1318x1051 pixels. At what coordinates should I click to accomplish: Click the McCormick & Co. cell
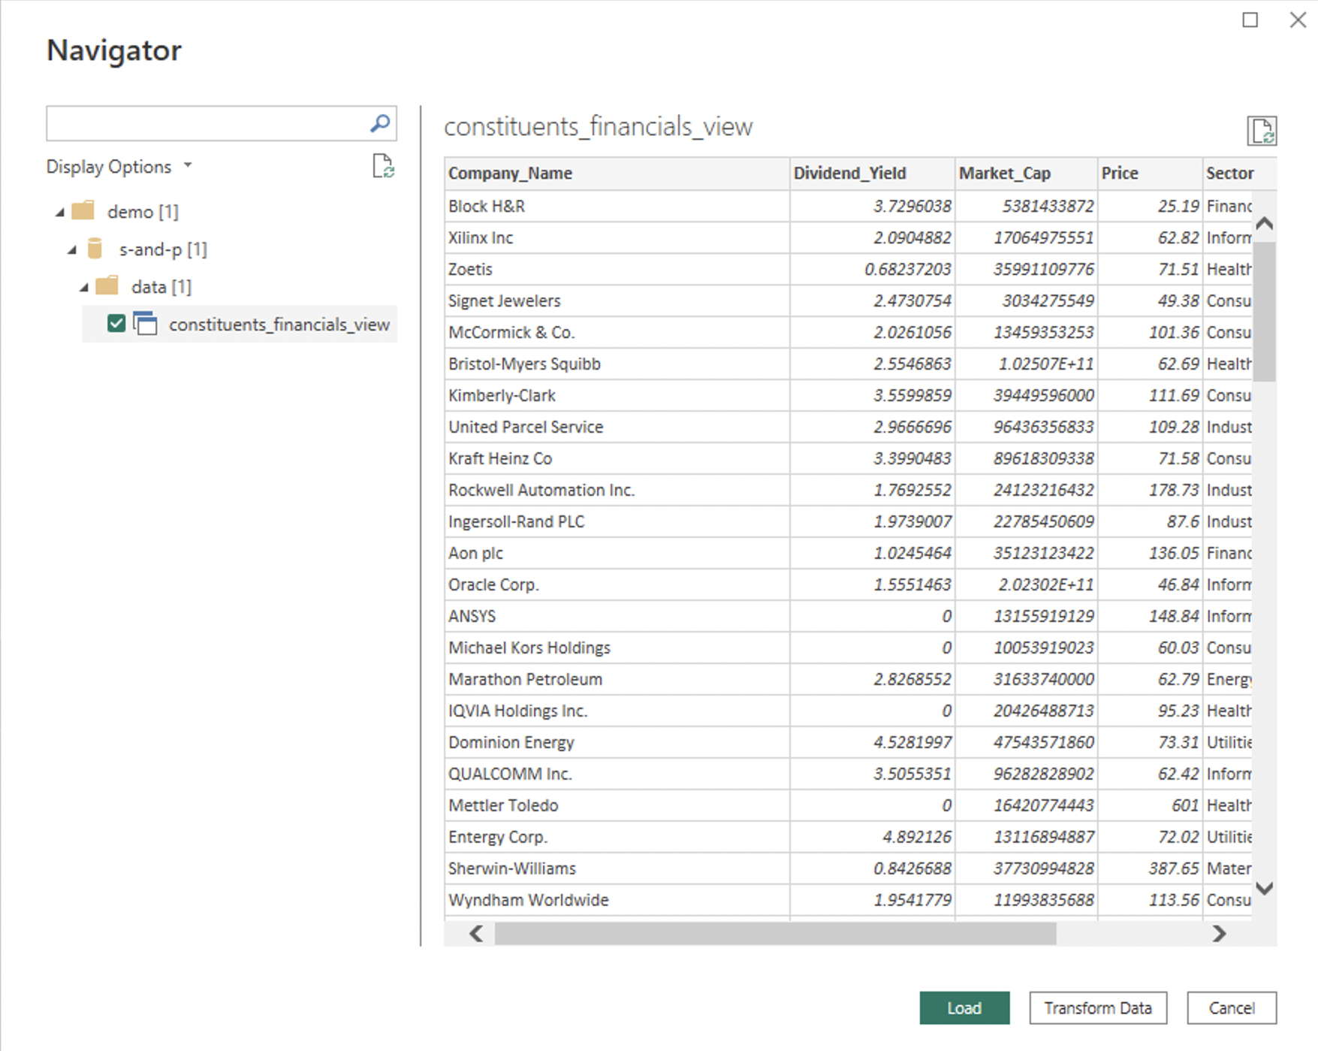(x=617, y=332)
